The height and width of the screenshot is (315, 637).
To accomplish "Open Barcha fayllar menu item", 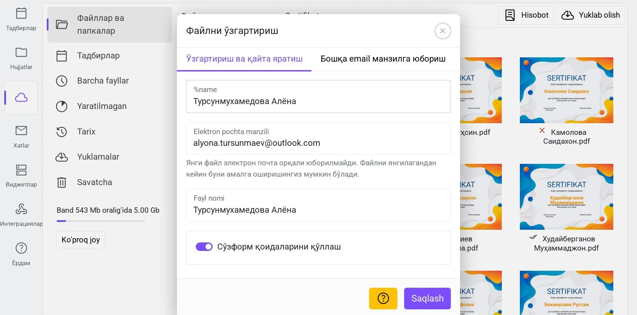I will (110, 81).
